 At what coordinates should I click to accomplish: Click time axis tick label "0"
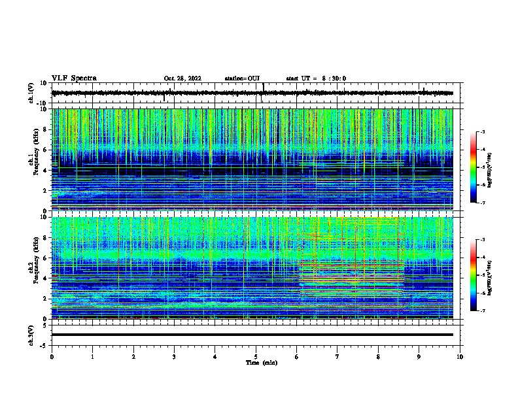52,357
